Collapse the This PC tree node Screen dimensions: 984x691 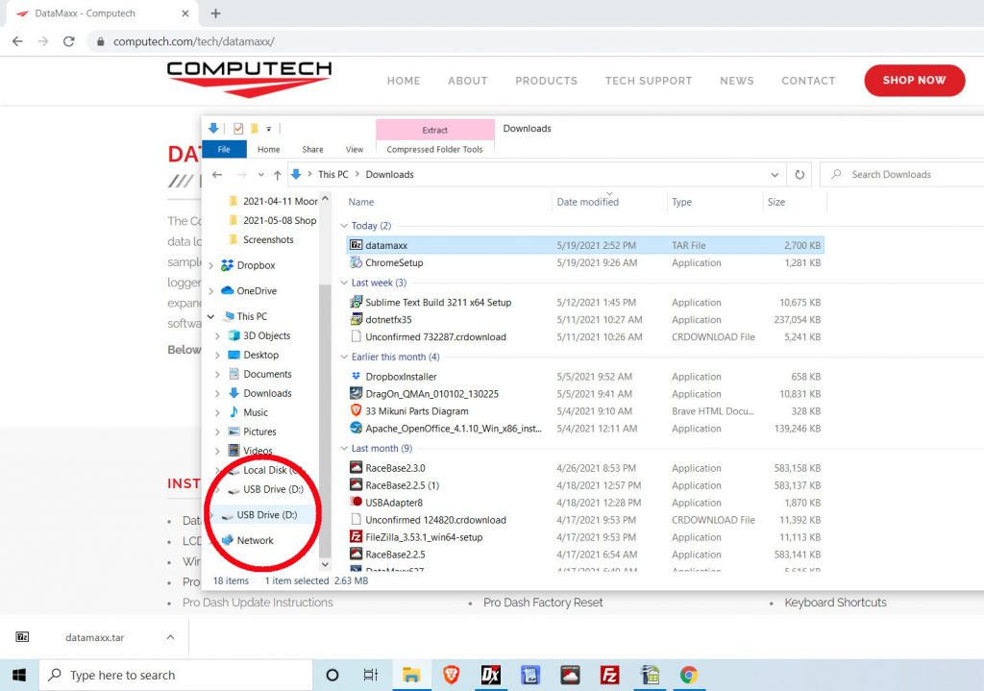(x=210, y=316)
